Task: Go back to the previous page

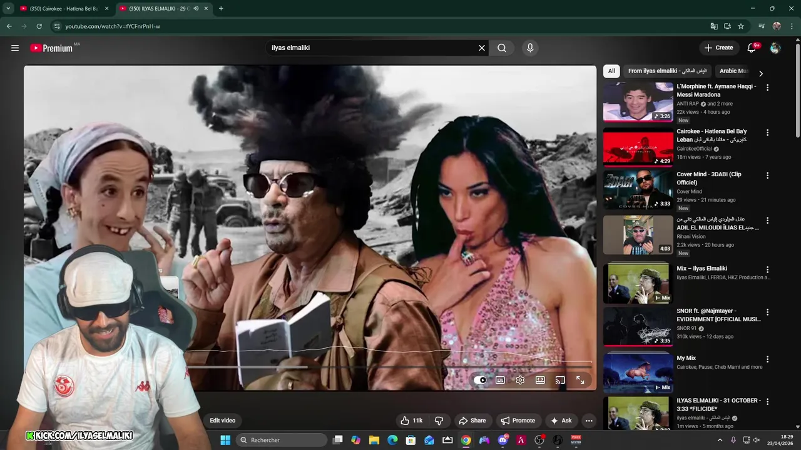Action: pyautogui.click(x=9, y=26)
